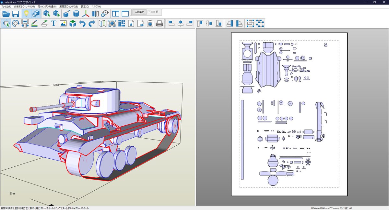
Task: Align selected parts to the top
Action: point(200,24)
